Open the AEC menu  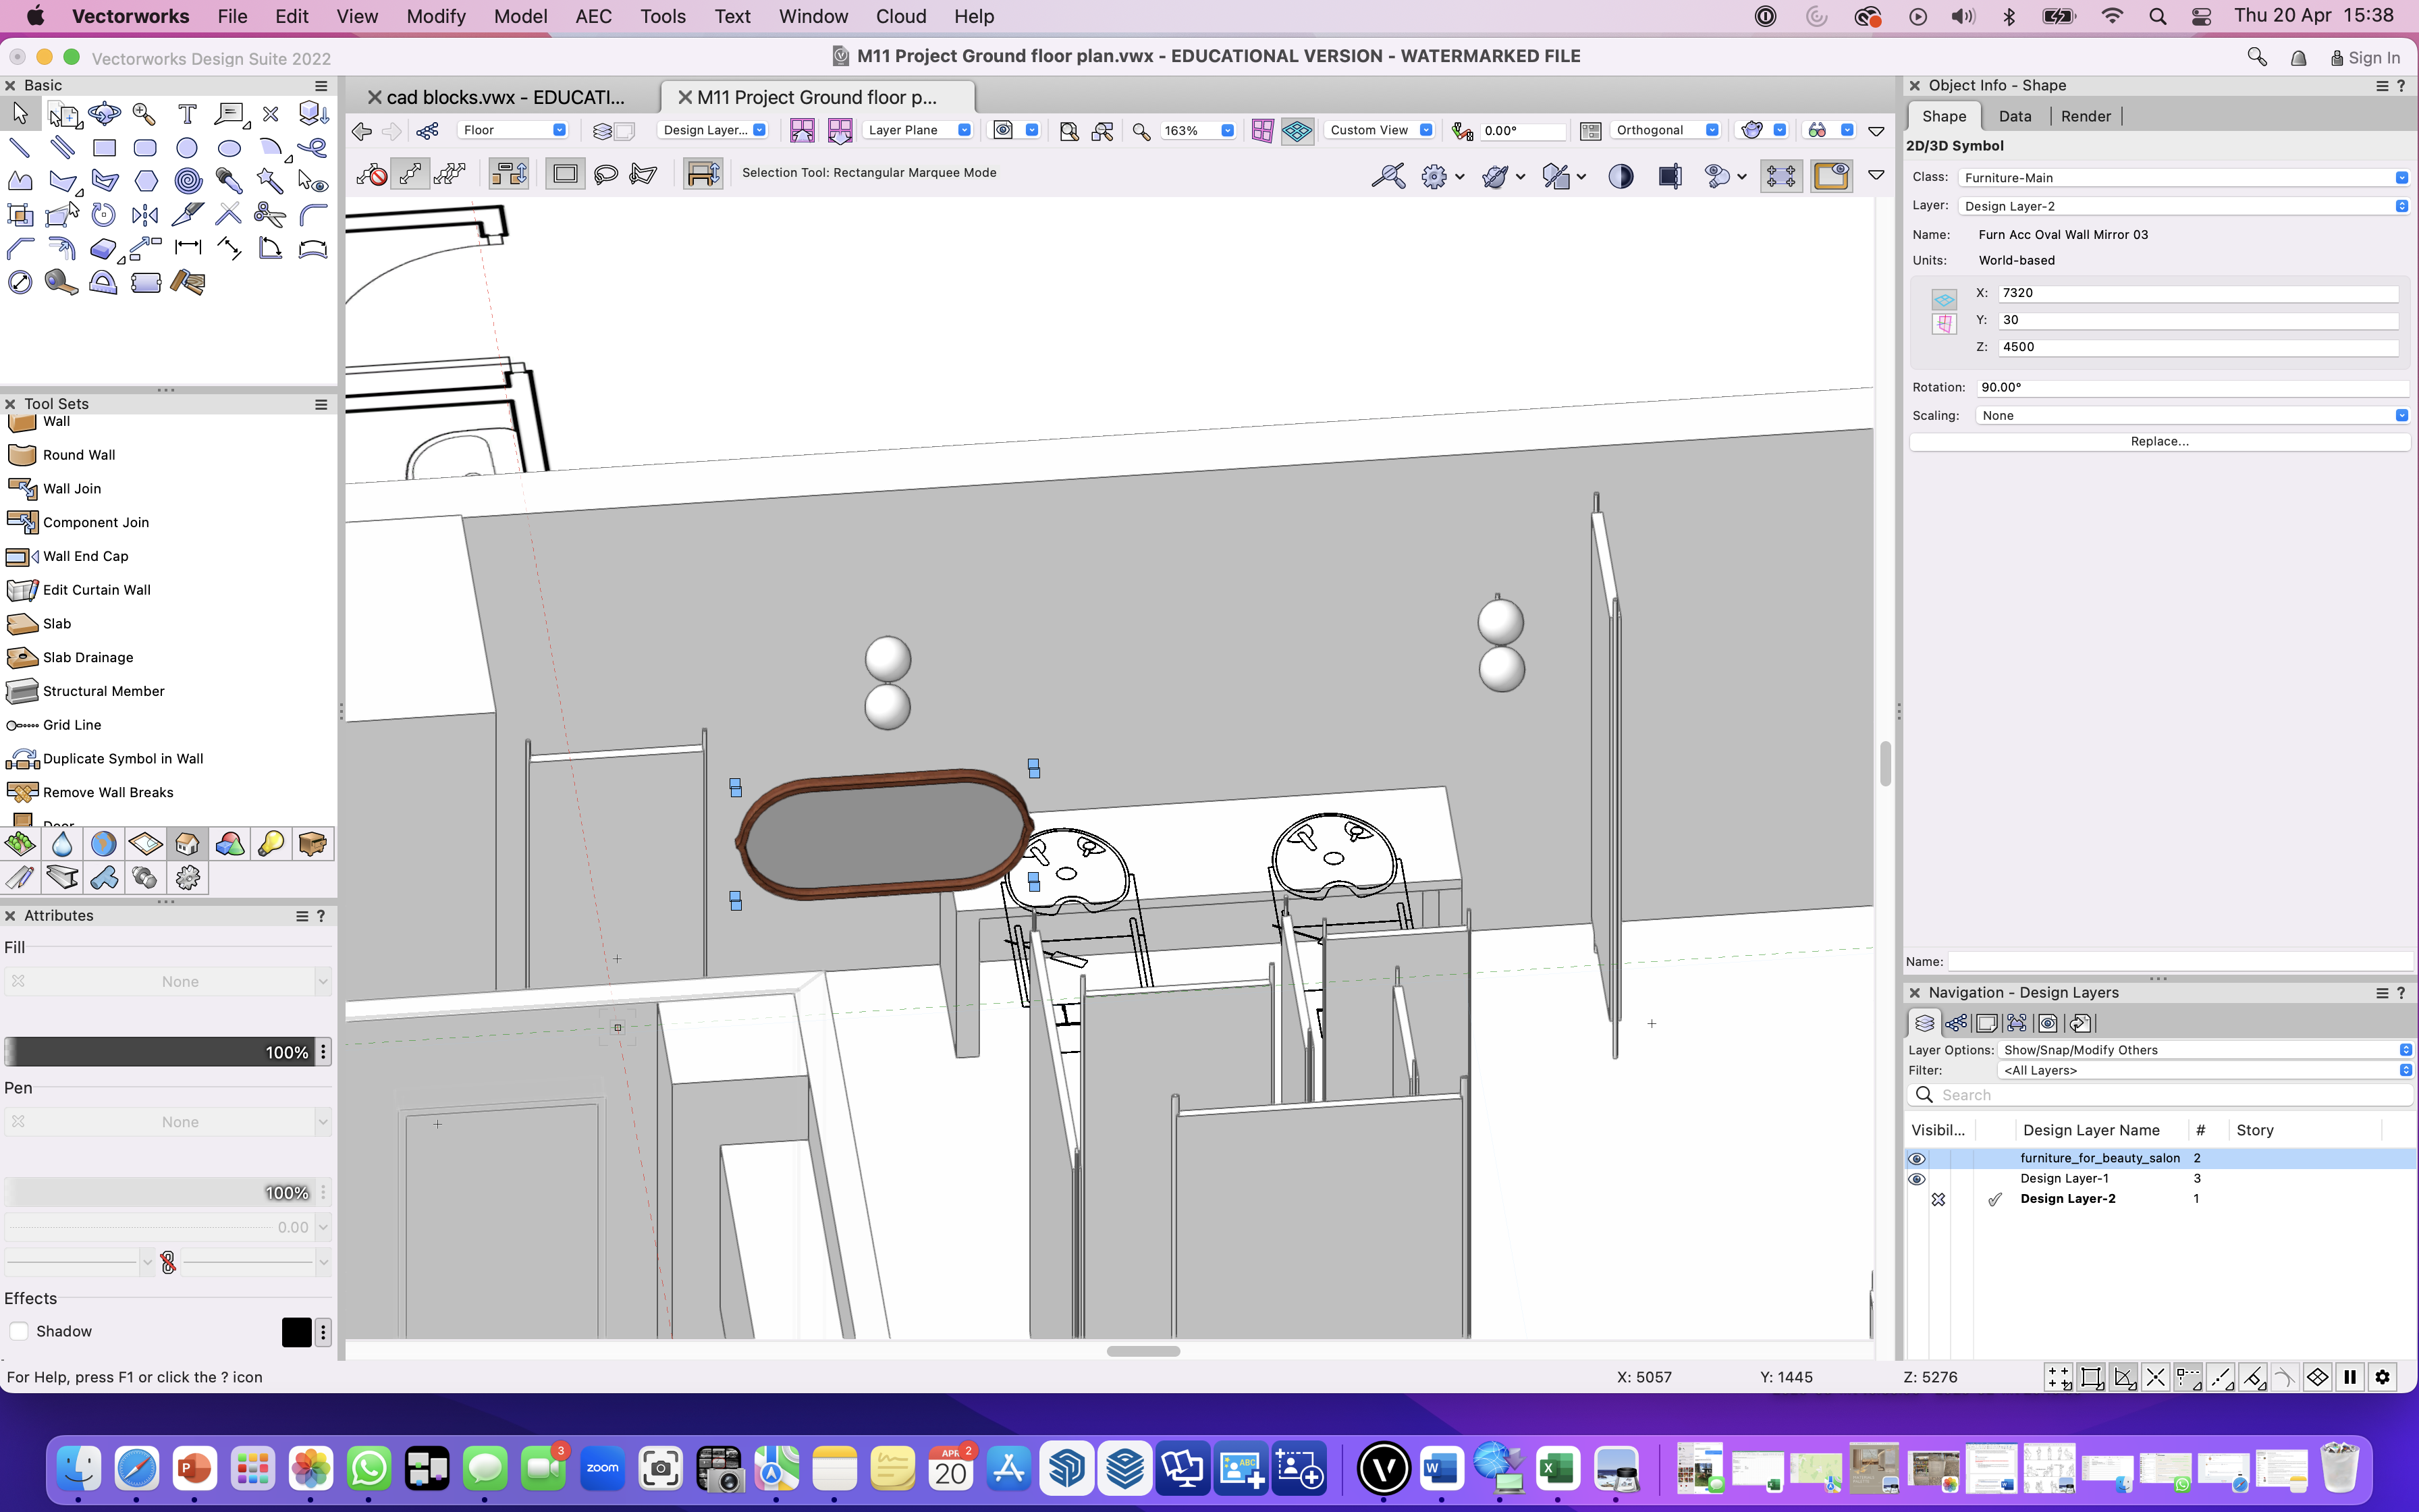coord(593,16)
